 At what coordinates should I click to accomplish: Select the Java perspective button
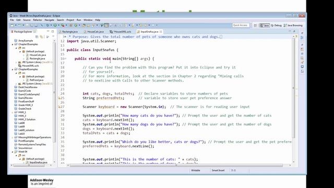[265, 26]
